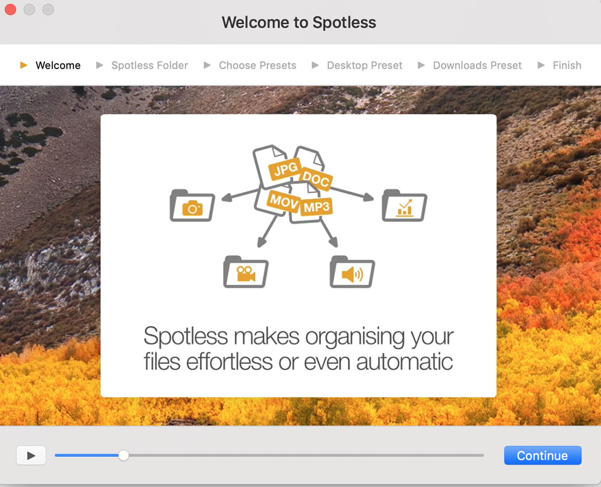Click the 'files effortless or even automatic' line
601x487 pixels.
pos(298,361)
